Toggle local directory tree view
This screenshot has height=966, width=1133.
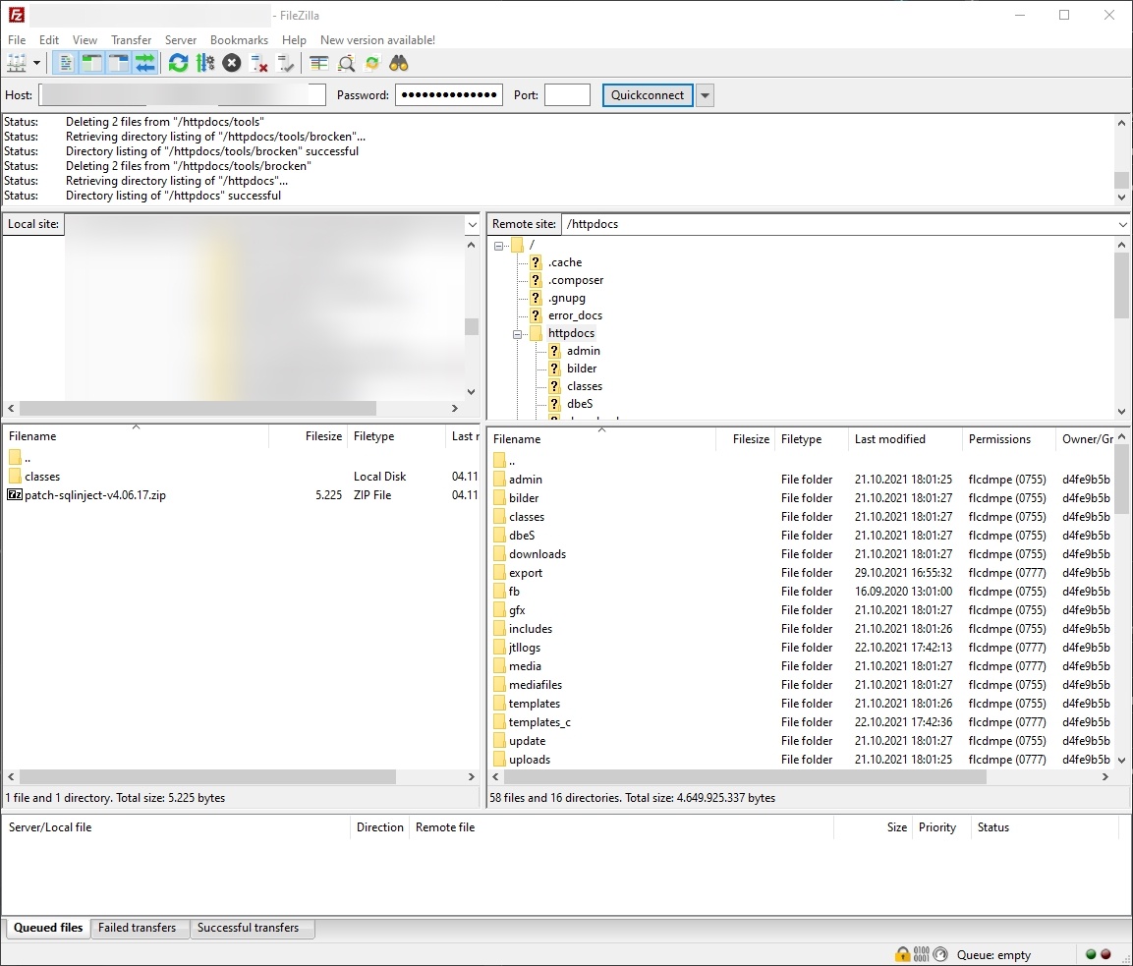point(91,64)
